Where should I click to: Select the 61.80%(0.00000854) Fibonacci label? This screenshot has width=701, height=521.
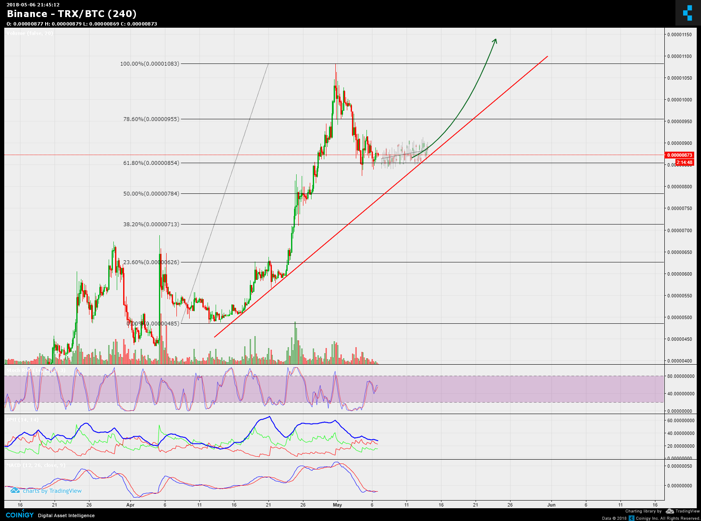151,163
